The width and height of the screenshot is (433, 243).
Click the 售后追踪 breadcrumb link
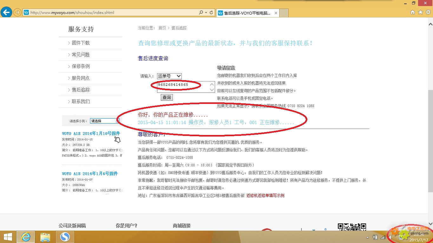pyautogui.click(x=179, y=28)
